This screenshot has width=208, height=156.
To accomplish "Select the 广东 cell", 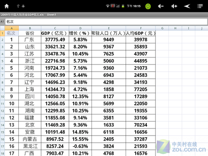I will pyautogui.click(x=30, y=40).
